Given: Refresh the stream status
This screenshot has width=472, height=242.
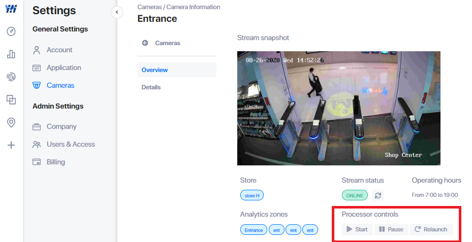Looking at the screenshot, I should [x=378, y=195].
